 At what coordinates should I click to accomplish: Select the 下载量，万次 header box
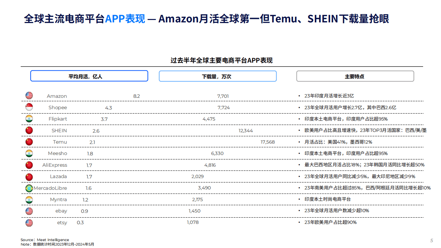(x=218, y=76)
